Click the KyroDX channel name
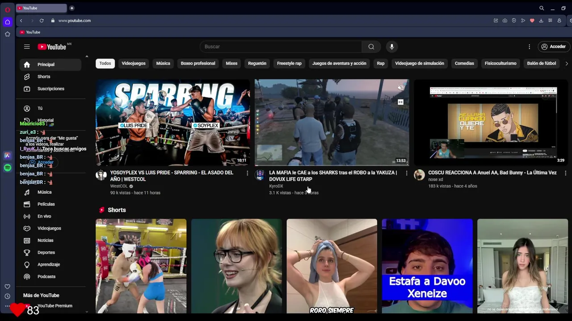 (x=276, y=186)
